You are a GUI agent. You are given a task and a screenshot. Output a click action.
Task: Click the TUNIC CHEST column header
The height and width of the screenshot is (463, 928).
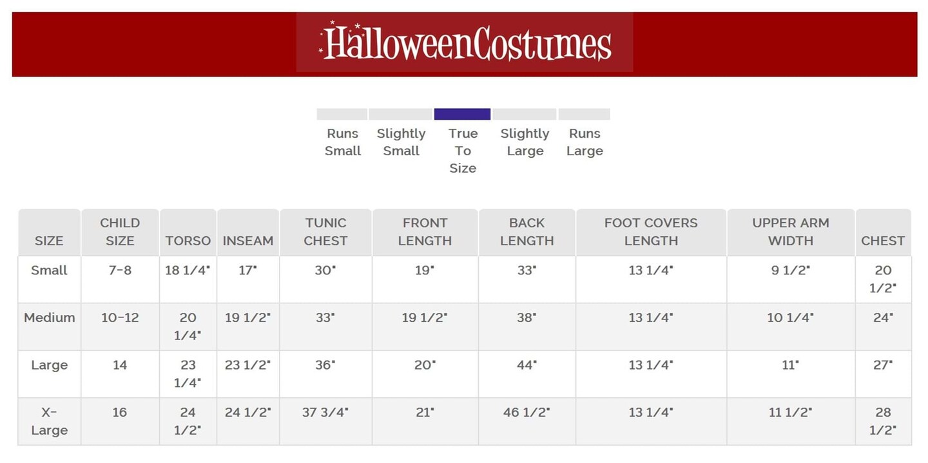click(x=325, y=232)
